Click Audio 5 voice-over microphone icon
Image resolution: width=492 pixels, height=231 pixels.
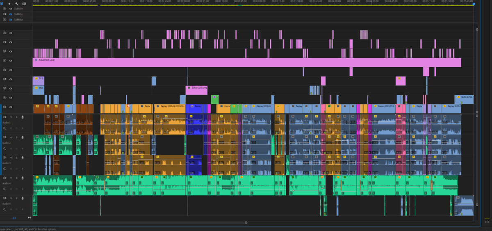point(23,198)
